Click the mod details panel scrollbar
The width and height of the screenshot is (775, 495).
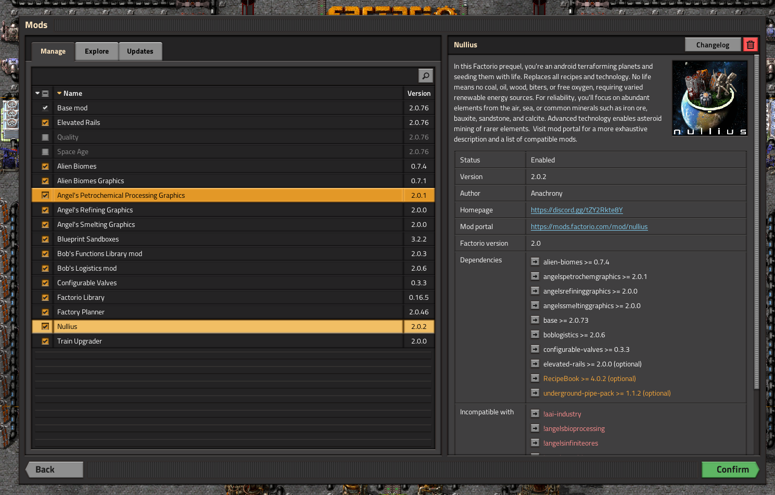coord(757,222)
